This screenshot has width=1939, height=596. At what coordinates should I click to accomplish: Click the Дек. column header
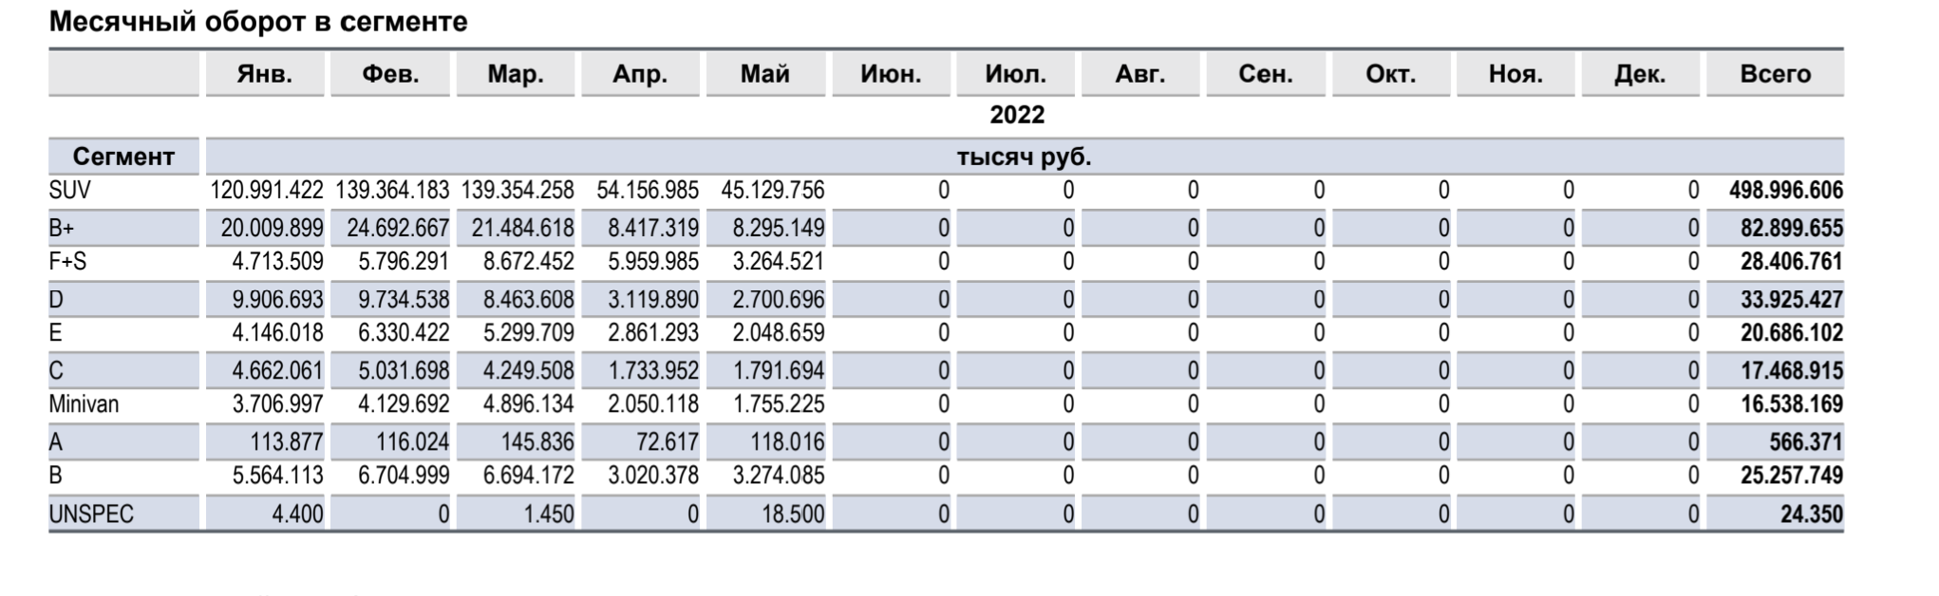pyautogui.click(x=1640, y=74)
